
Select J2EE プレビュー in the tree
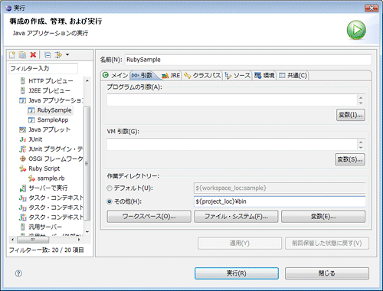coord(49,90)
